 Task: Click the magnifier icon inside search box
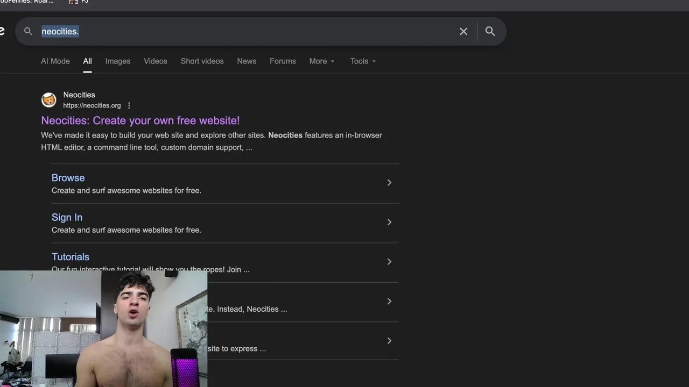29,32
